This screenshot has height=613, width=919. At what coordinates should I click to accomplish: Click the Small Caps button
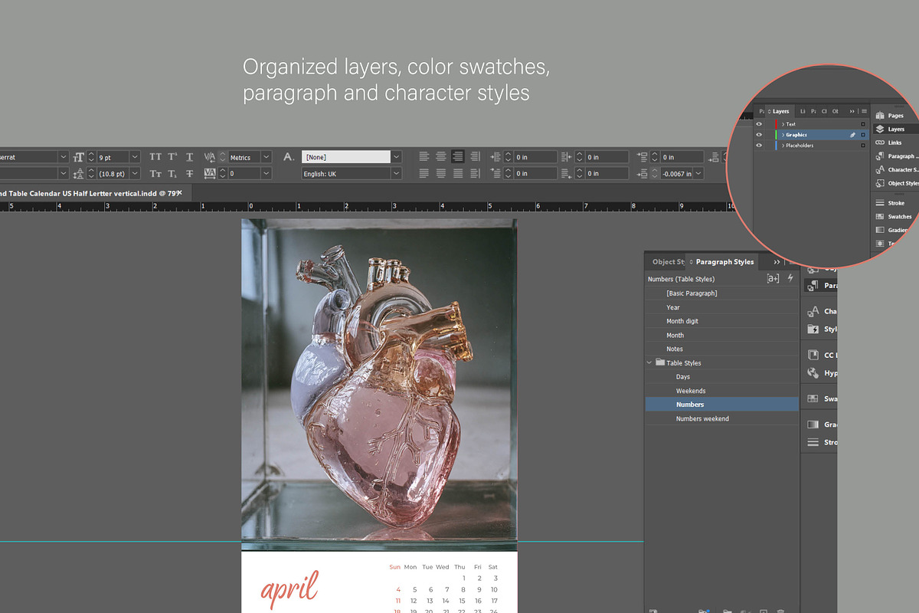click(x=155, y=174)
